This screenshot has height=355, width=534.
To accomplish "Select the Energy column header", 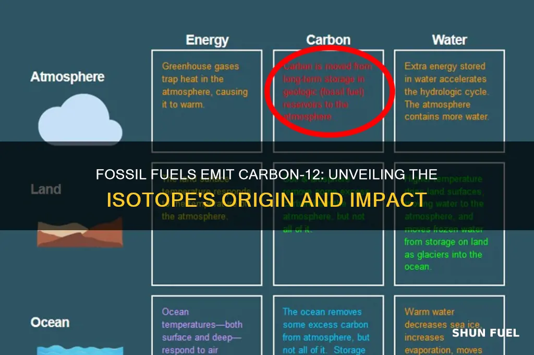I will pos(207,40).
